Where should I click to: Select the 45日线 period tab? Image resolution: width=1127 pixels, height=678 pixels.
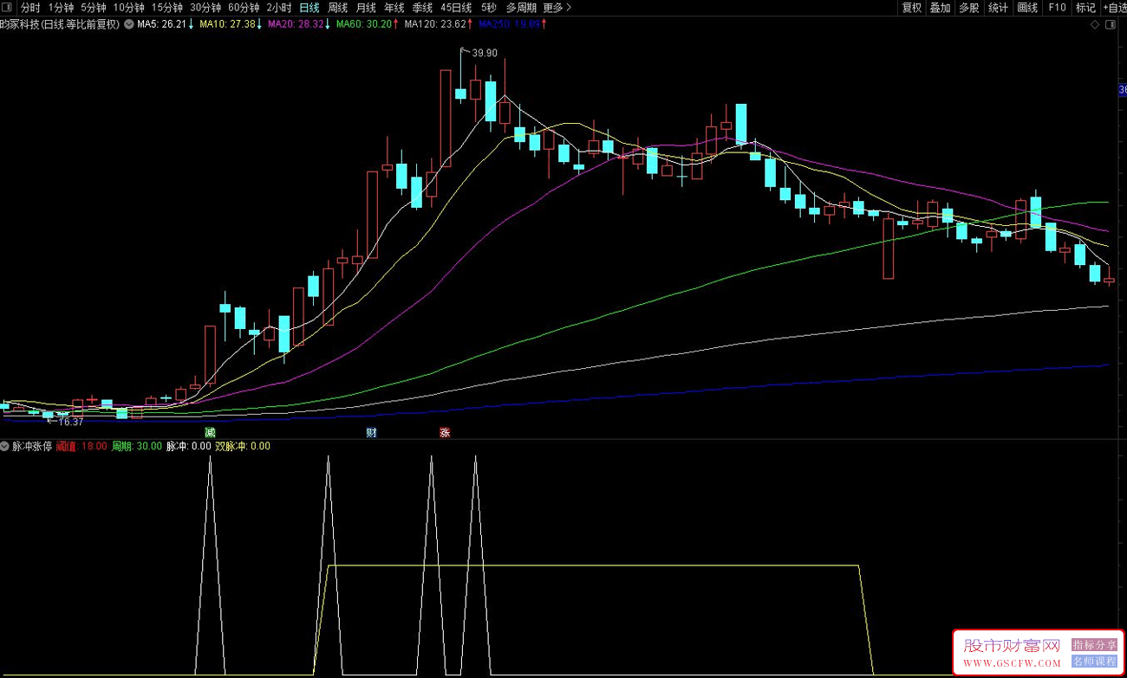point(456,8)
